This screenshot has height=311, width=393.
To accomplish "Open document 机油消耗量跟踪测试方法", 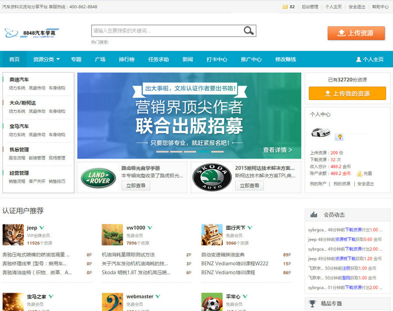I will tap(128, 255).
